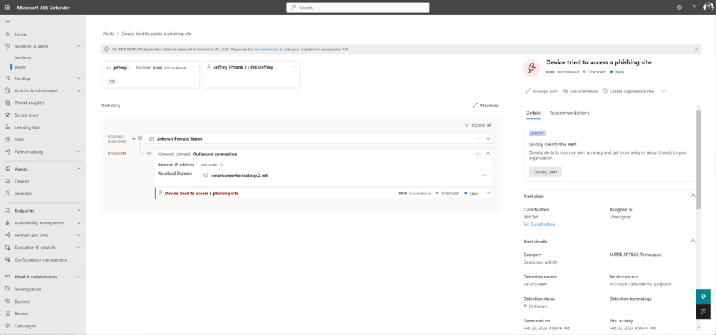716x335 pixels.
Task: Expand the Unkown Process Name chevron
Action: point(488,138)
